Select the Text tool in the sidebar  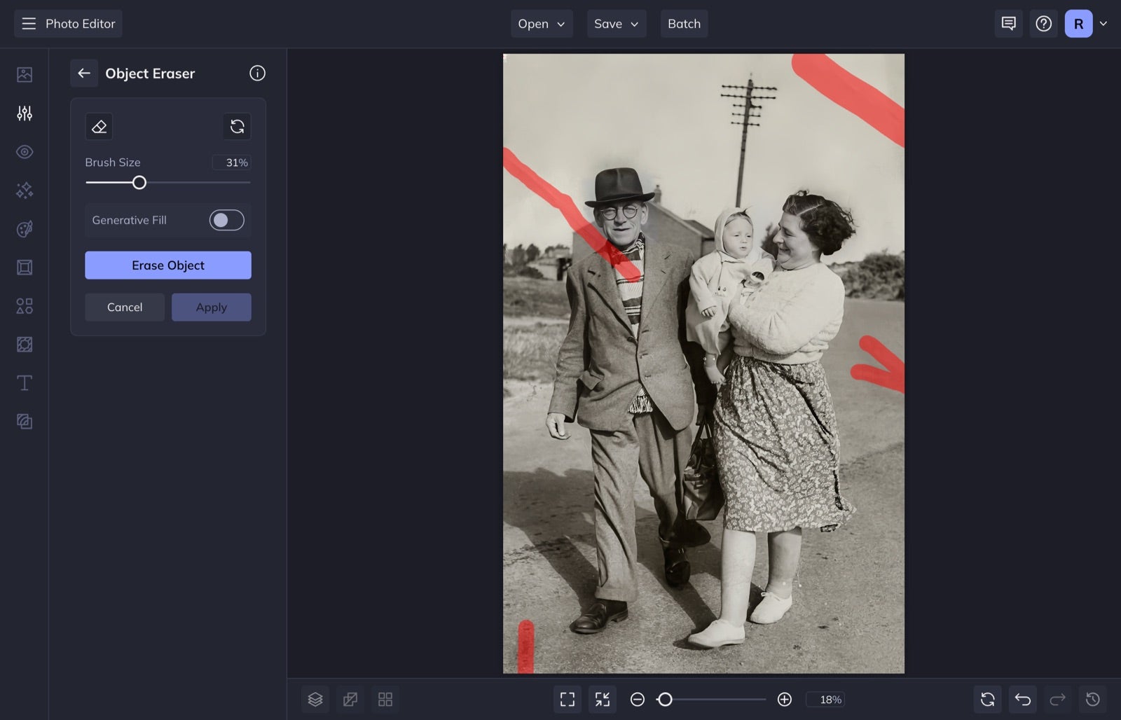tap(25, 383)
